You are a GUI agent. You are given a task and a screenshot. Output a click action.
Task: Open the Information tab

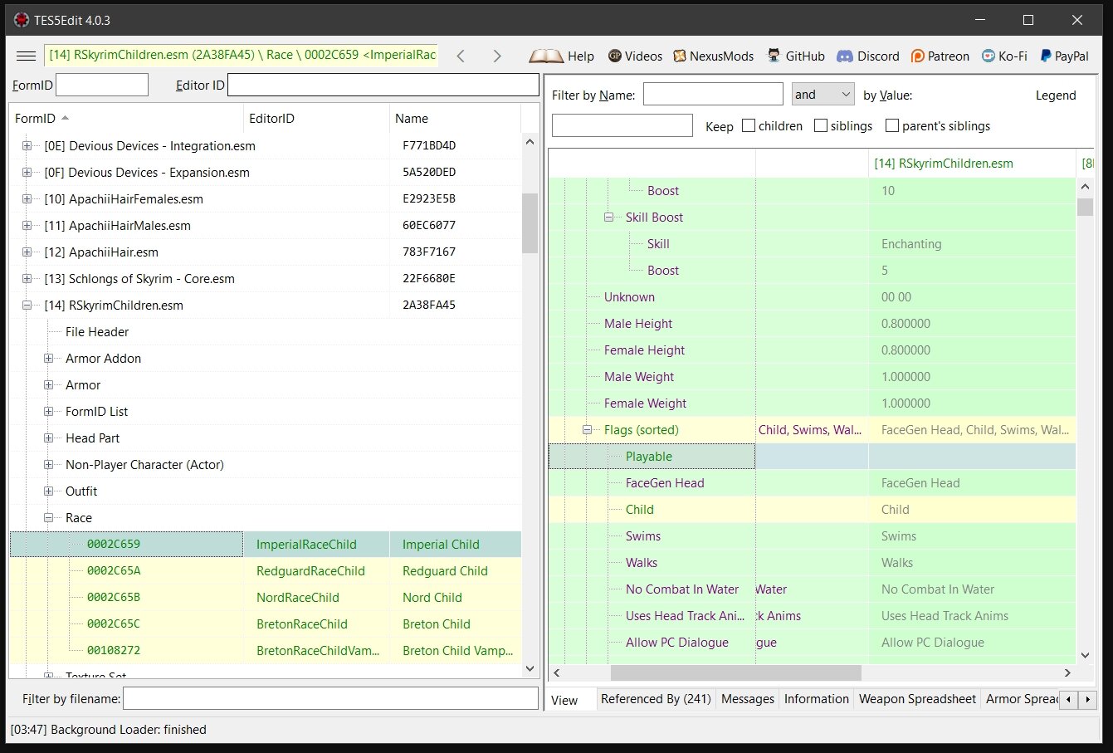click(x=817, y=699)
